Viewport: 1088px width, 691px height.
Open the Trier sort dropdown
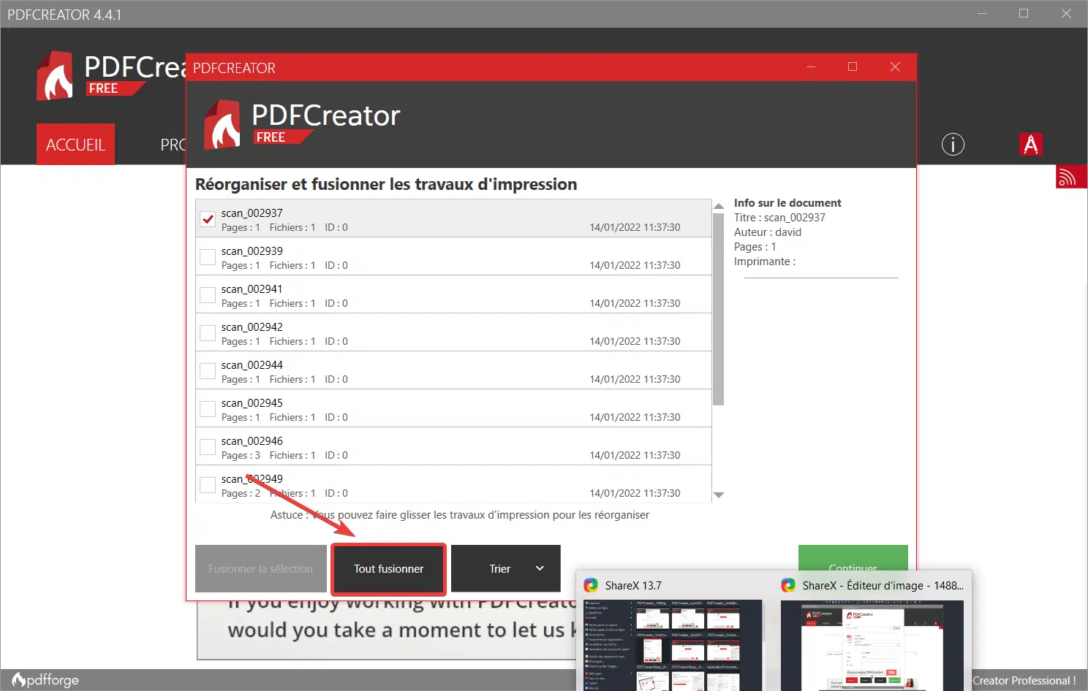tap(506, 568)
